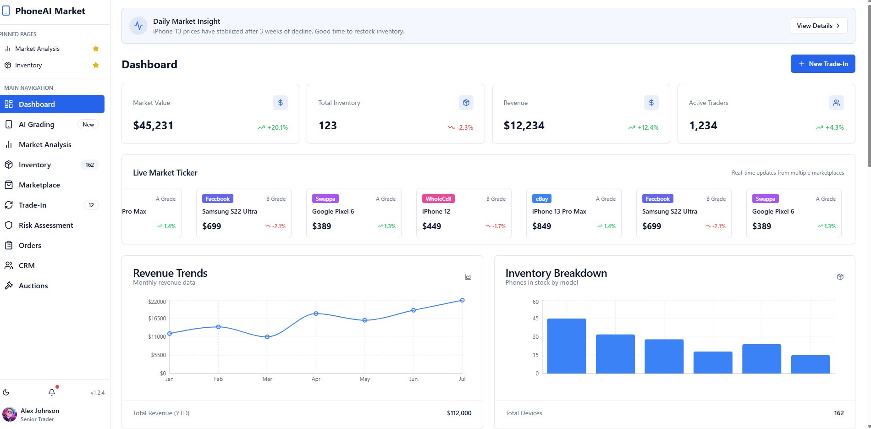This screenshot has height=429, width=871.
Task: Click New Trade-In button
Action: (823, 64)
